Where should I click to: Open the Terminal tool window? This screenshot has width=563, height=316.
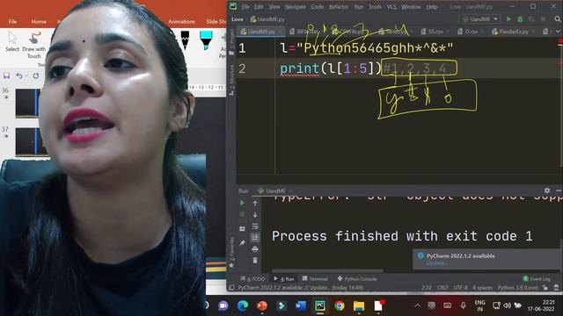[315, 279]
